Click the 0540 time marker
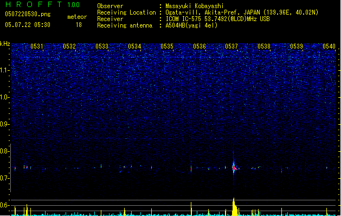Image resolution: width=341 pixels, height=216 pixels. (329, 46)
